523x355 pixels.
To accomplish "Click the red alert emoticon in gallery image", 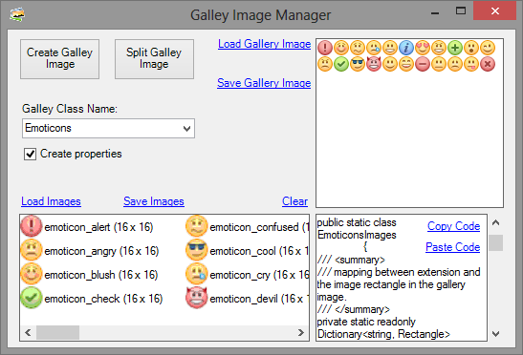I will tap(325, 48).
